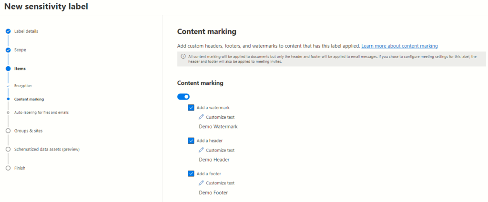Select the Content marking sub-step

29,99
